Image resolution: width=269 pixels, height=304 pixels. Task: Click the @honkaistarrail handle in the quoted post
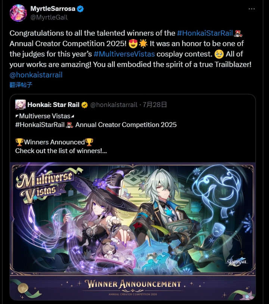(x=114, y=105)
